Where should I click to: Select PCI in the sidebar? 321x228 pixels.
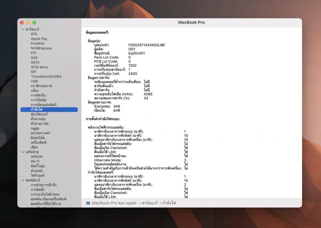(34, 53)
